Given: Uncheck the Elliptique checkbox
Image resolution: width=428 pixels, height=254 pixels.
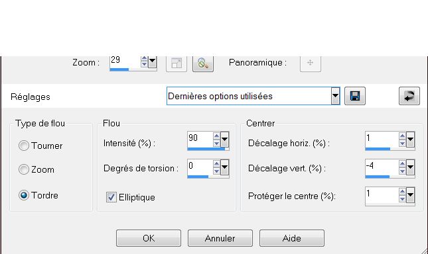Looking at the screenshot, I should pyautogui.click(x=111, y=197).
